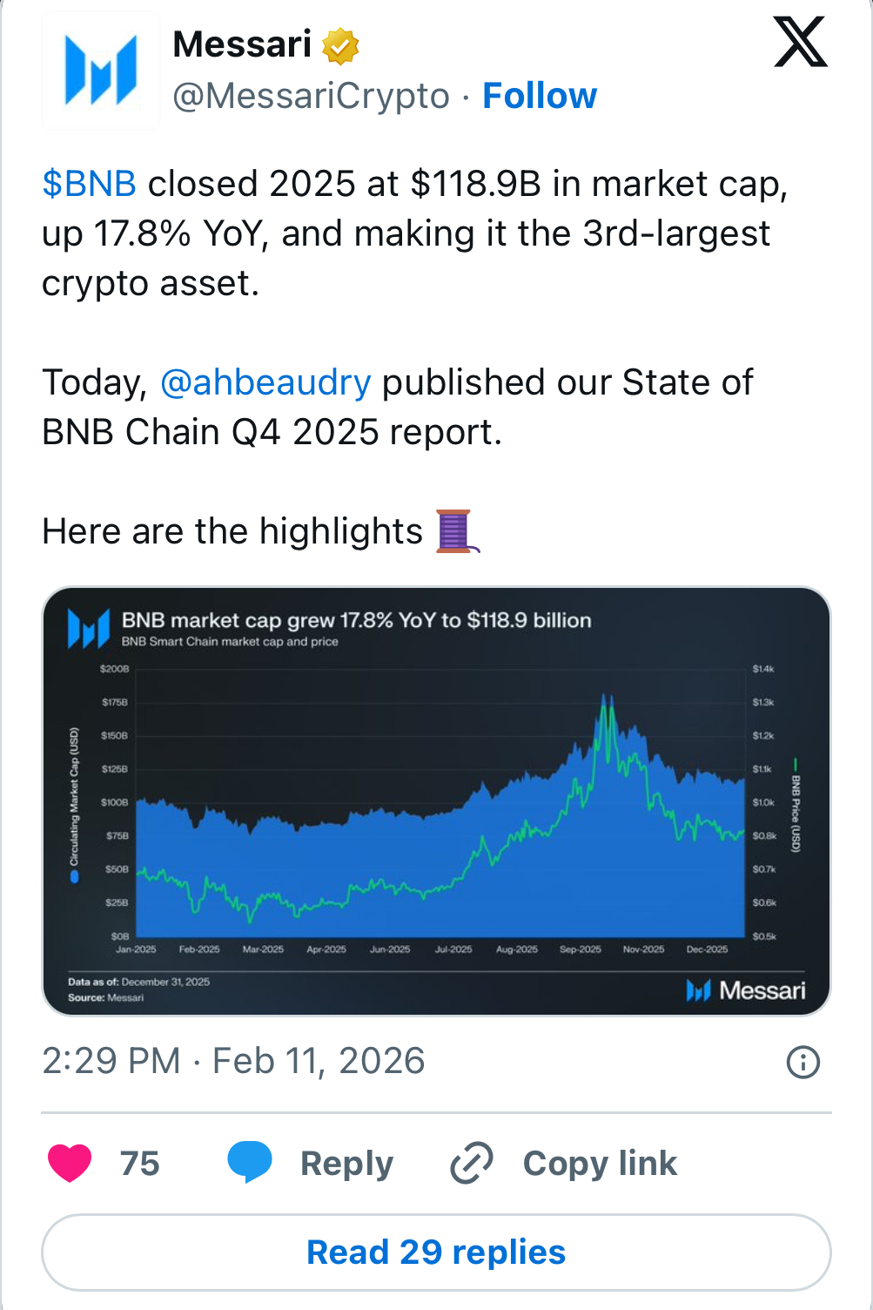Like the post with the heart icon
This screenshot has width=873, height=1310.
pos(70,1163)
